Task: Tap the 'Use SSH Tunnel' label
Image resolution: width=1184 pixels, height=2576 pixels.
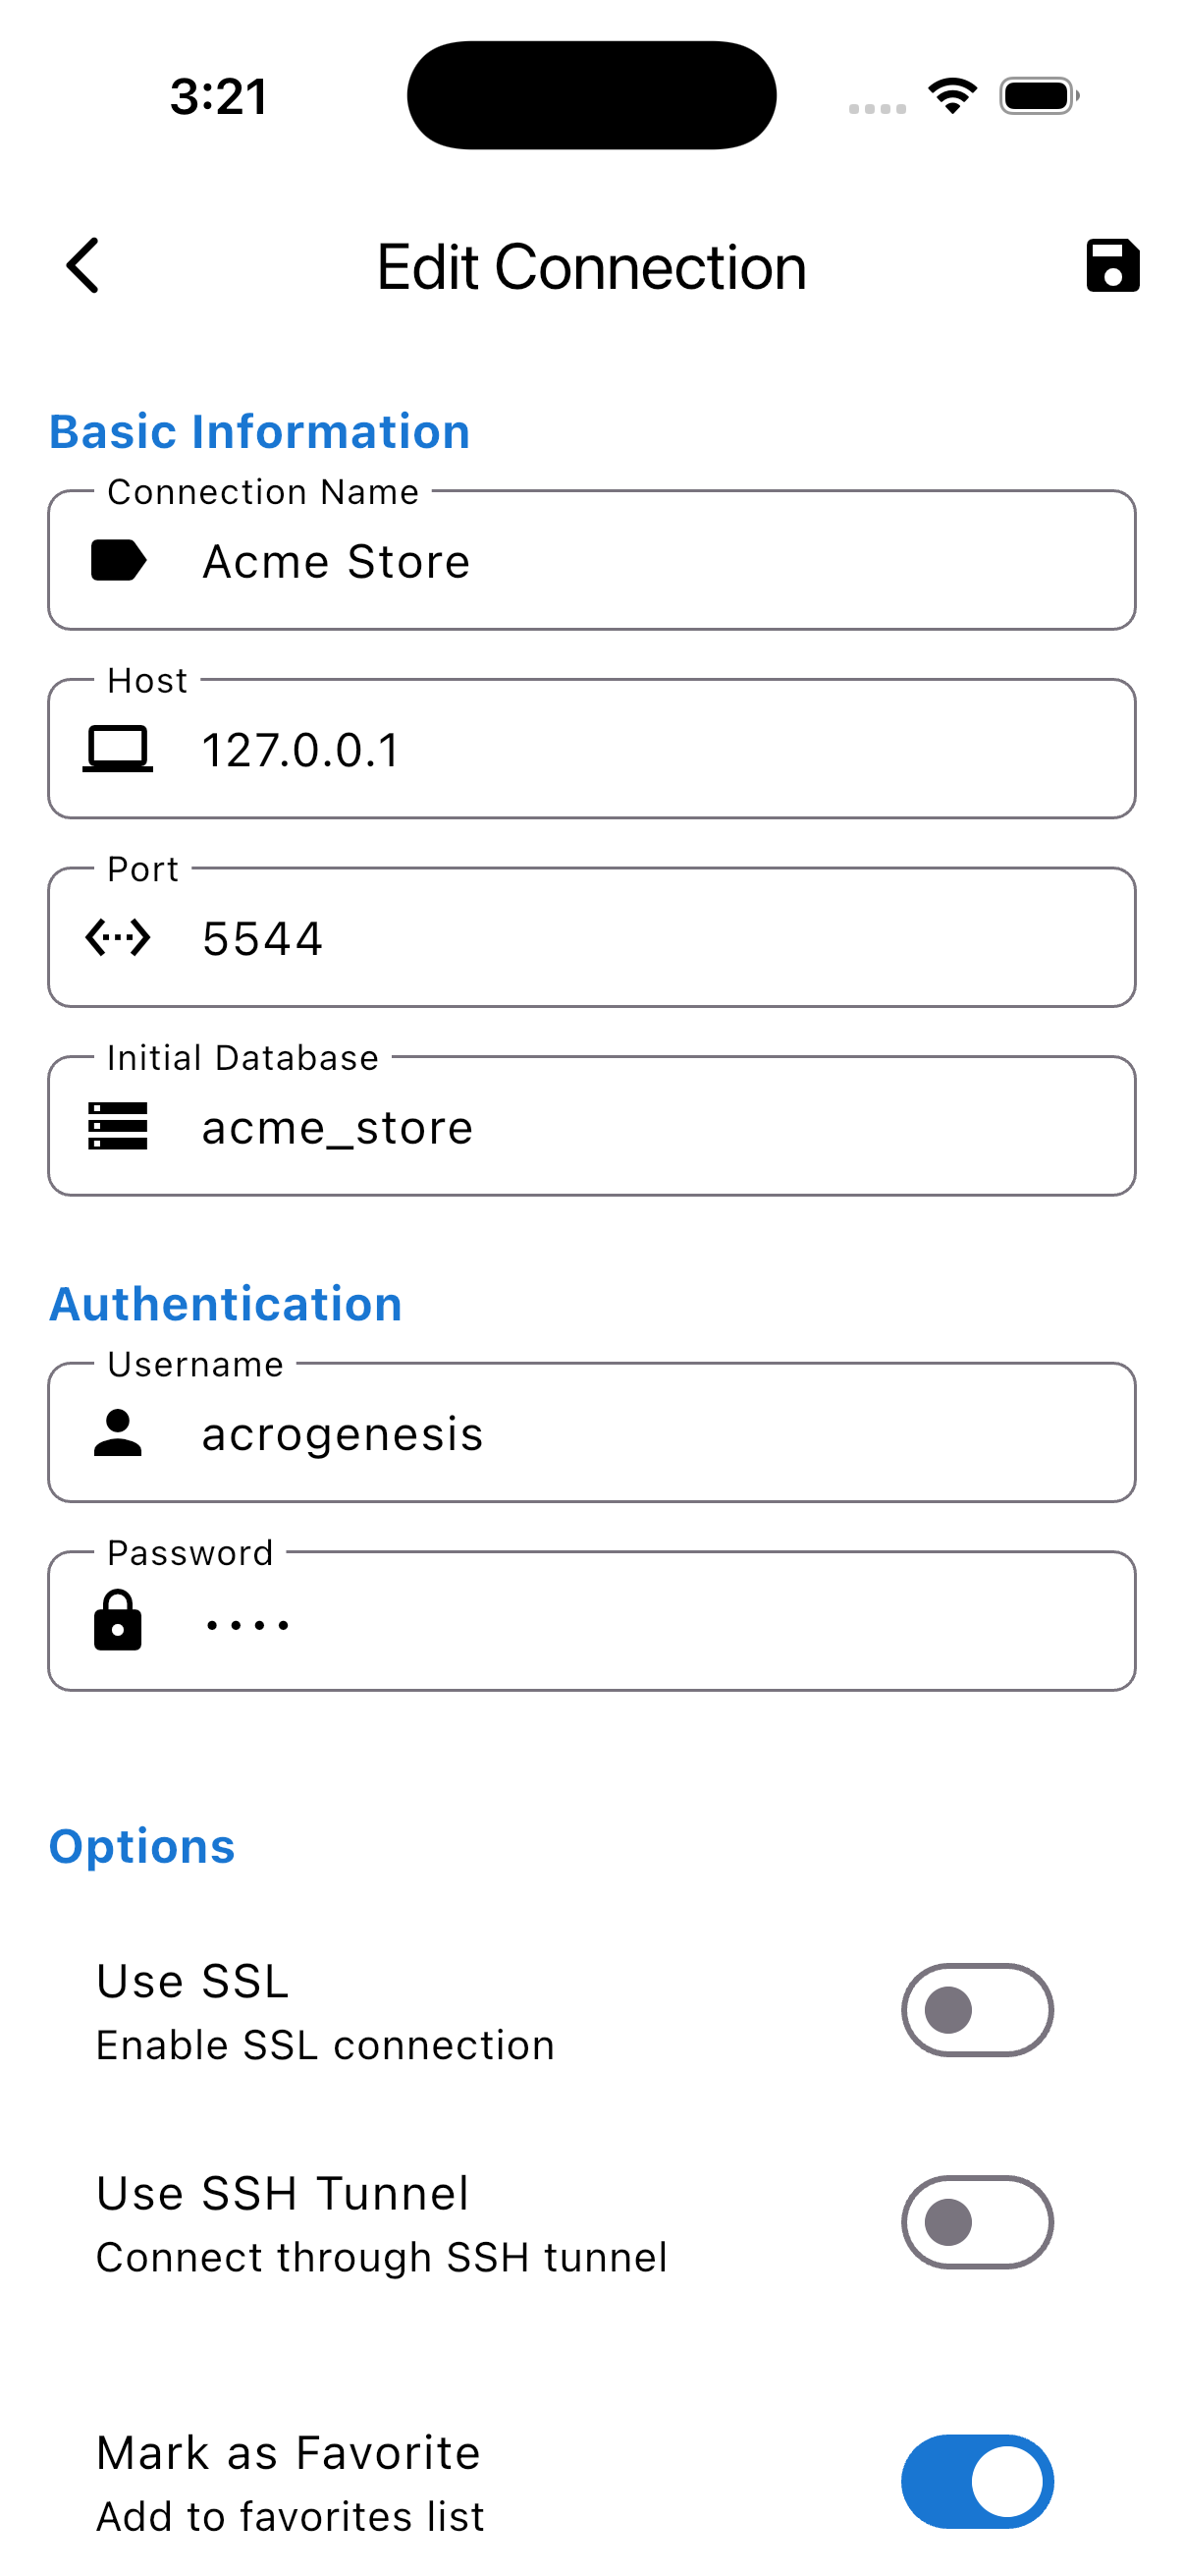Action: 283,2193
